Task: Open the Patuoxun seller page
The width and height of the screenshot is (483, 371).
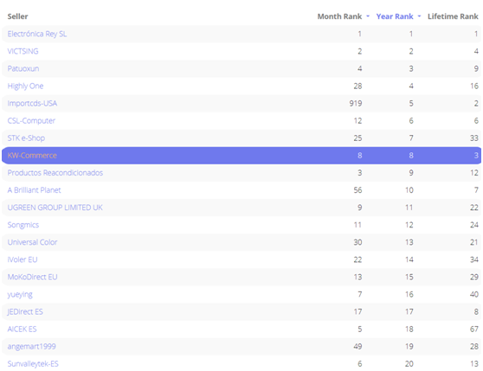Action: 23,68
